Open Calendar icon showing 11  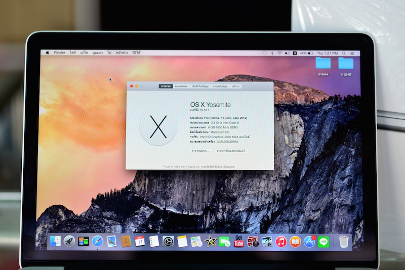point(140,242)
